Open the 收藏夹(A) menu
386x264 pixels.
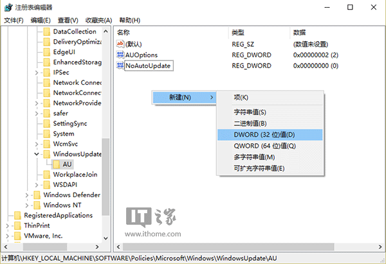98,20
